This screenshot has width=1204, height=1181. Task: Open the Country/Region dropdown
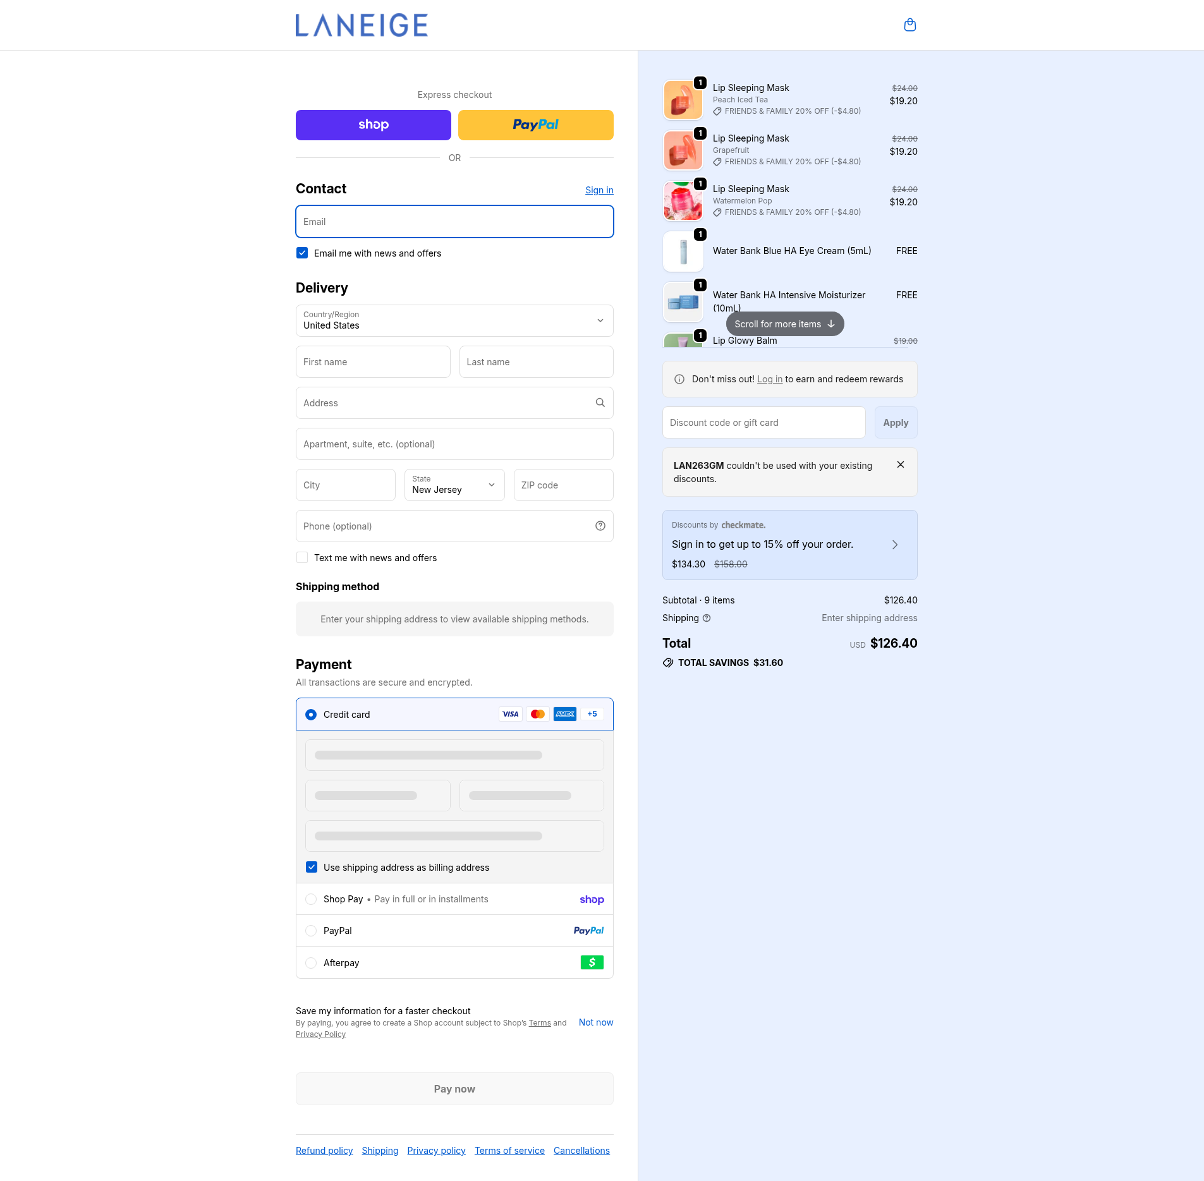(x=454, y=321)
